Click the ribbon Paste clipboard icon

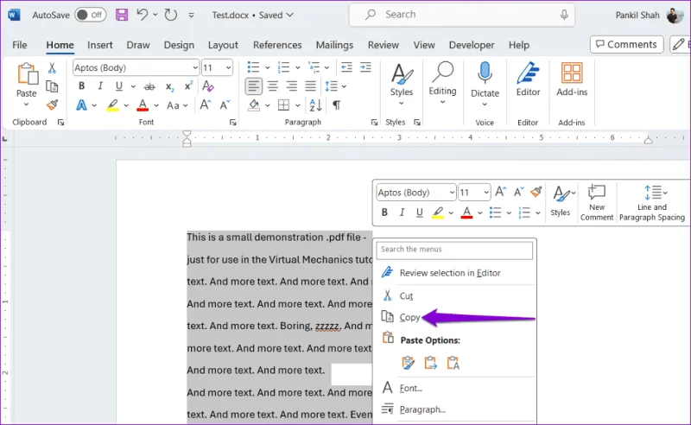(27, 73)
